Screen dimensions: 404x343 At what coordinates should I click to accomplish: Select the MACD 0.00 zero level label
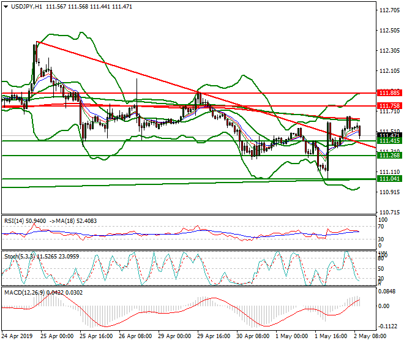pyautogui.click(x=384, y=306)
